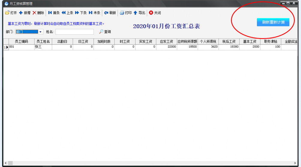Click the 职务津贴 column header

(x=271, y=41)
